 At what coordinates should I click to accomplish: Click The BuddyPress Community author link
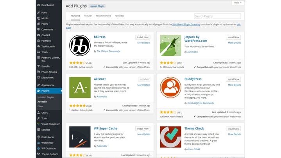click(200, 103)
